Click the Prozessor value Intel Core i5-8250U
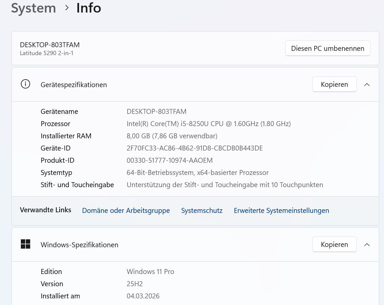The image size is (384, 305). 208,124
